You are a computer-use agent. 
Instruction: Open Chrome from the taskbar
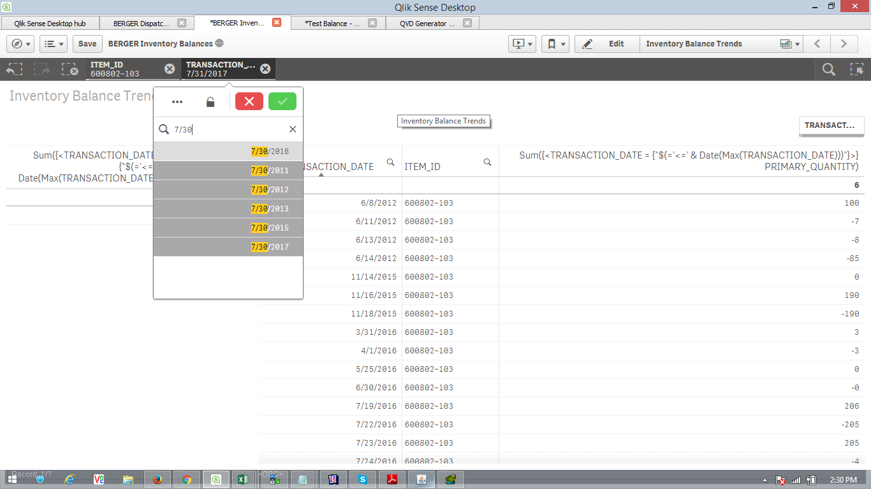(x=187, y=479)
